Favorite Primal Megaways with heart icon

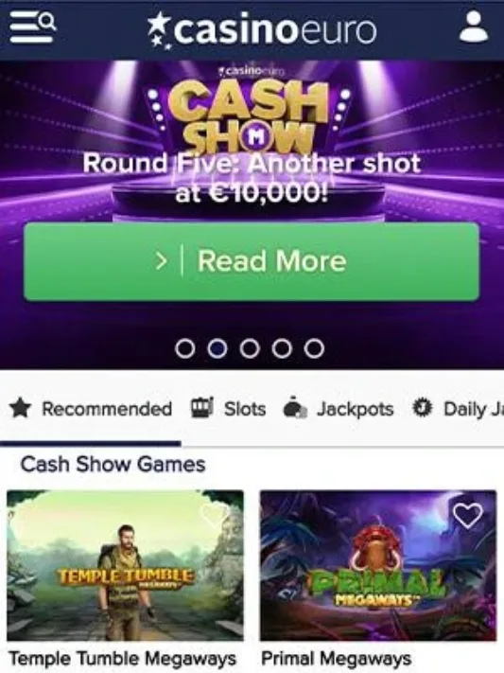click(468, 515)
